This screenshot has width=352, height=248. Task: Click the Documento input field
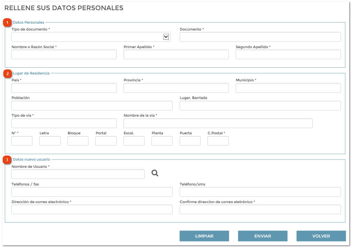coord(260,36)
